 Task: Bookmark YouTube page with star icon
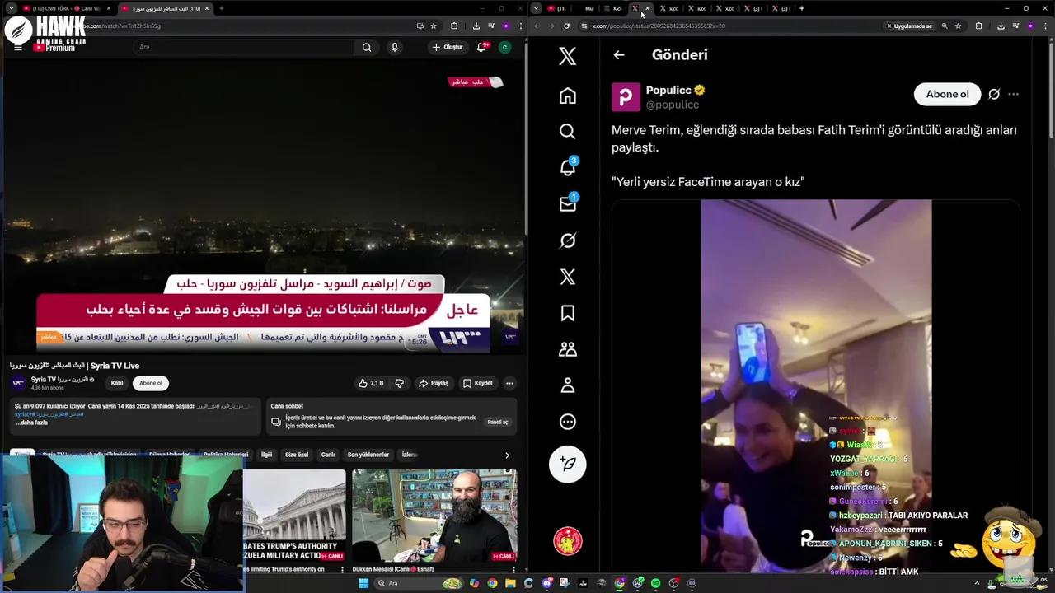[434, 26]
